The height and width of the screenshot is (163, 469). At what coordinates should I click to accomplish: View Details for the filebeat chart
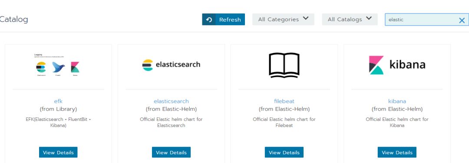click(x=284, y=152)
